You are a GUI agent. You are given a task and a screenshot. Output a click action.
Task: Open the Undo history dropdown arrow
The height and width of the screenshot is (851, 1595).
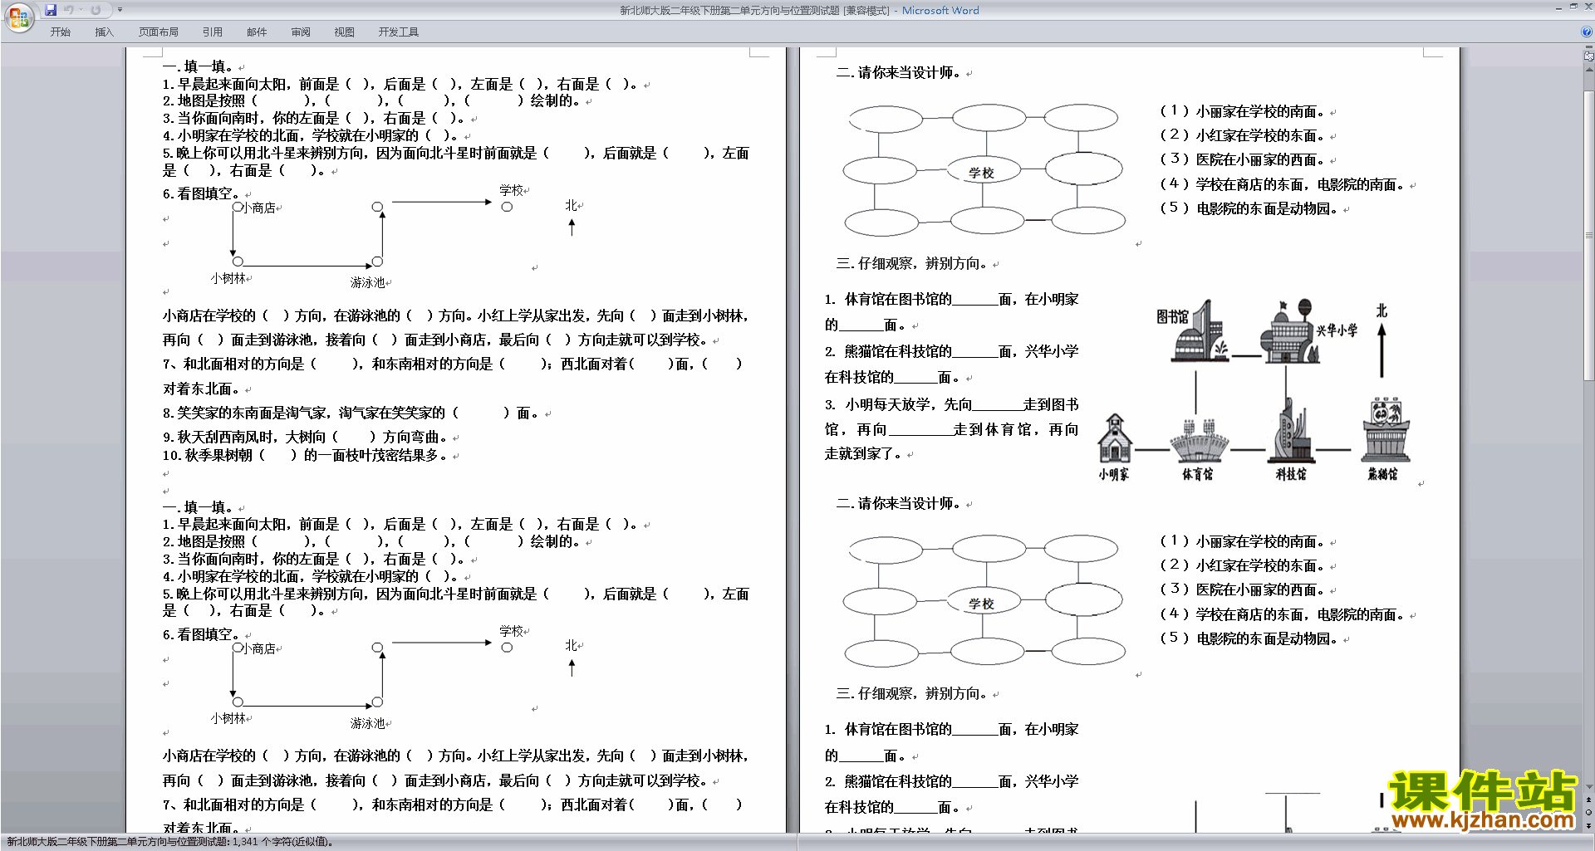[x=81, y=10]
